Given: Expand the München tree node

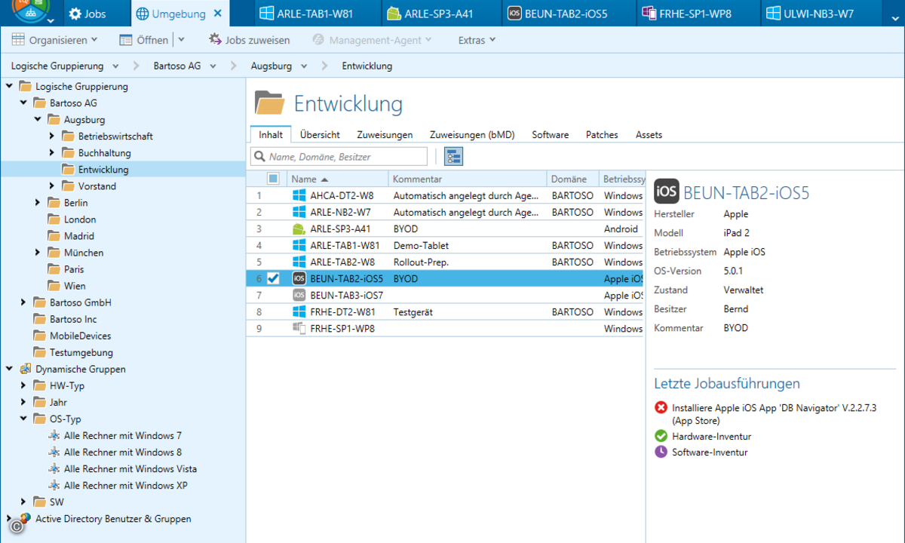Looking at the screenshot, I should pyautogui.click(x=37, y=252).
